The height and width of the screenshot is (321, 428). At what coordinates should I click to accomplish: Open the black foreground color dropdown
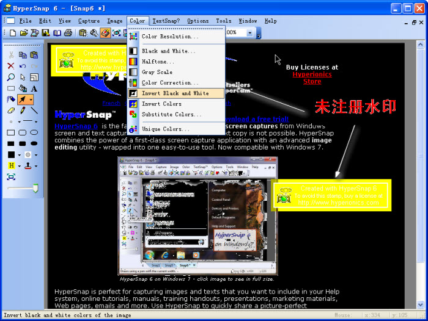click(20, 155)
